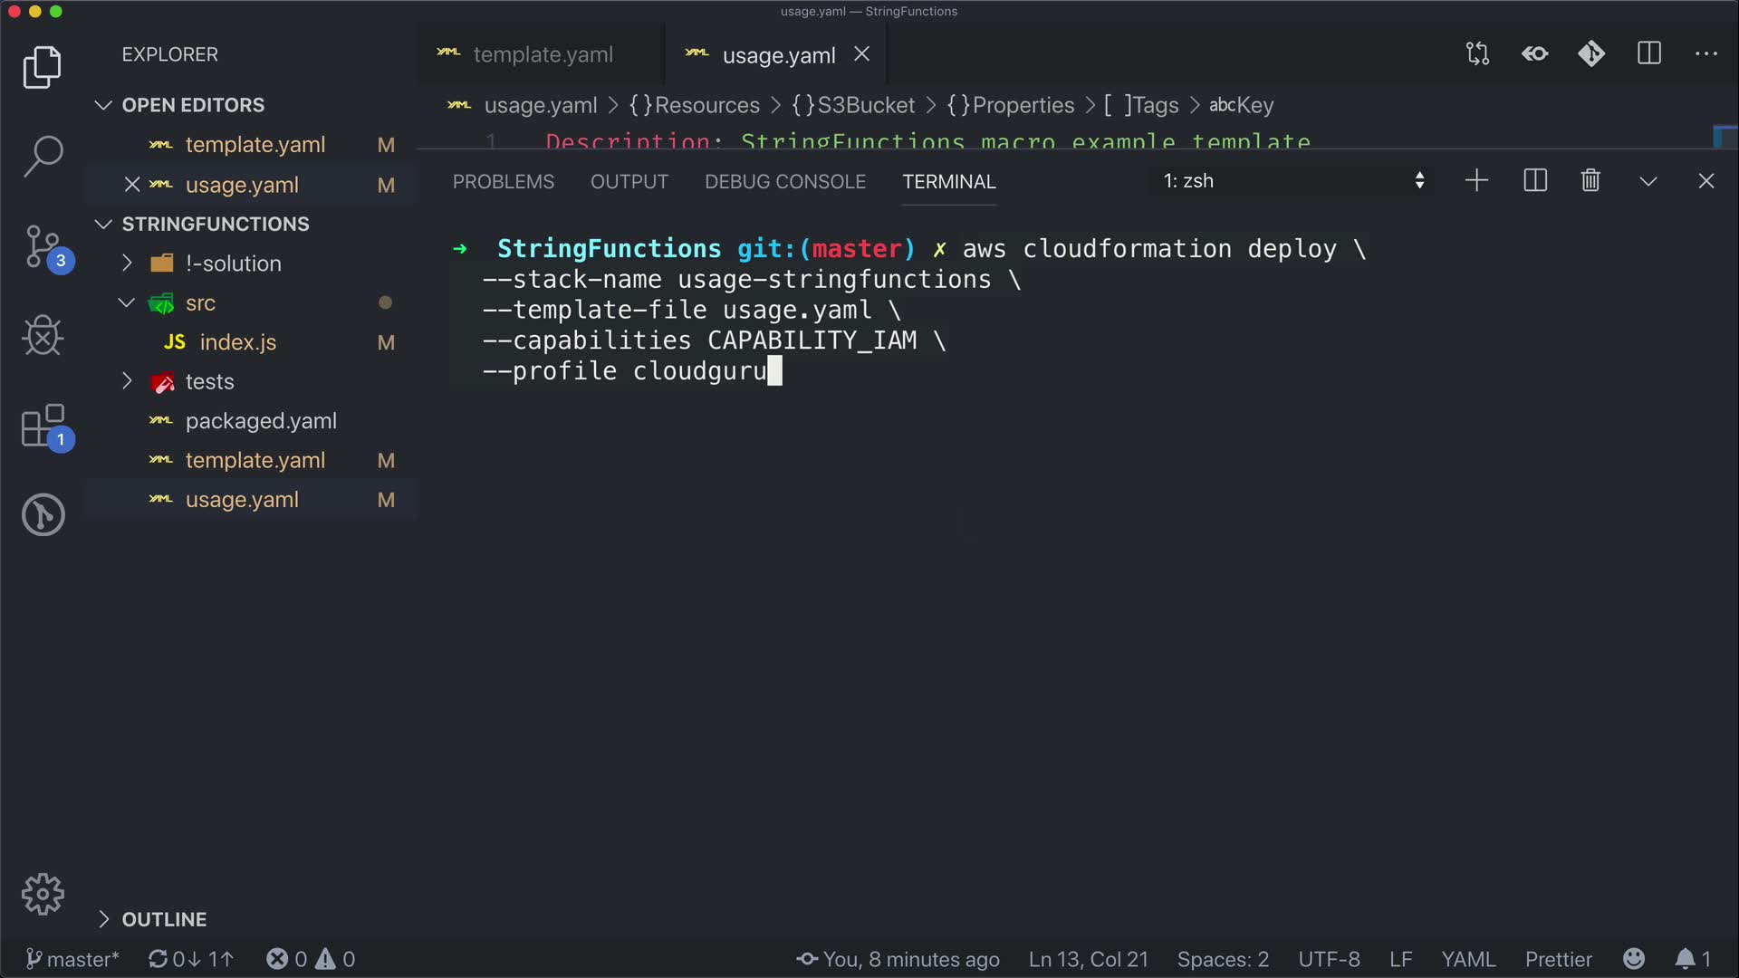Split the terminal panel
The width and height of the screenshot is (1739, 978).
1535,181
